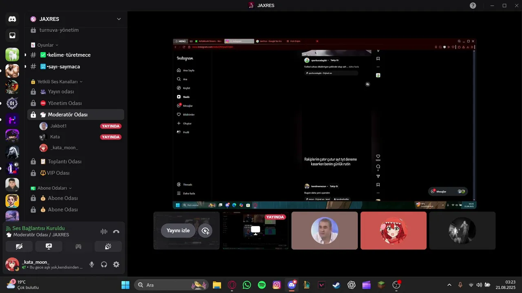Image resolution: width=522 pixels, height=293 pixels.
Task: Disconnect from voice with the hang-up icon
Action: click(x=116, y=232)
